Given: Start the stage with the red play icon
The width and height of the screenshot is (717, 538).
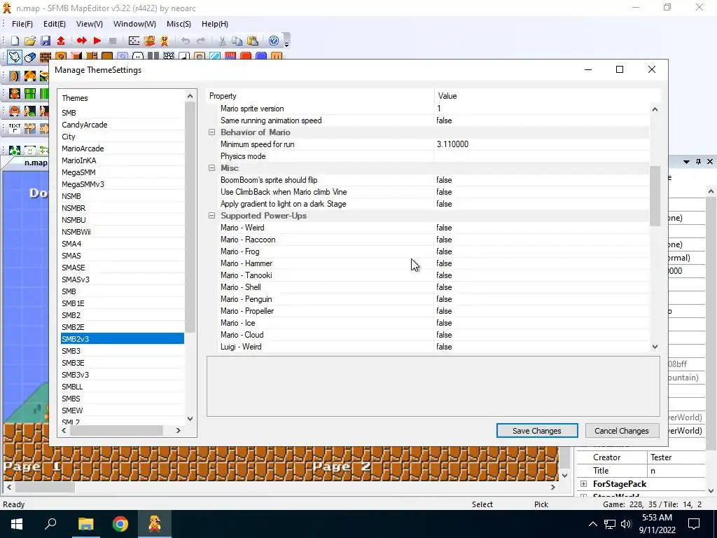Looking at the screenshot, I should pos(97,41).
